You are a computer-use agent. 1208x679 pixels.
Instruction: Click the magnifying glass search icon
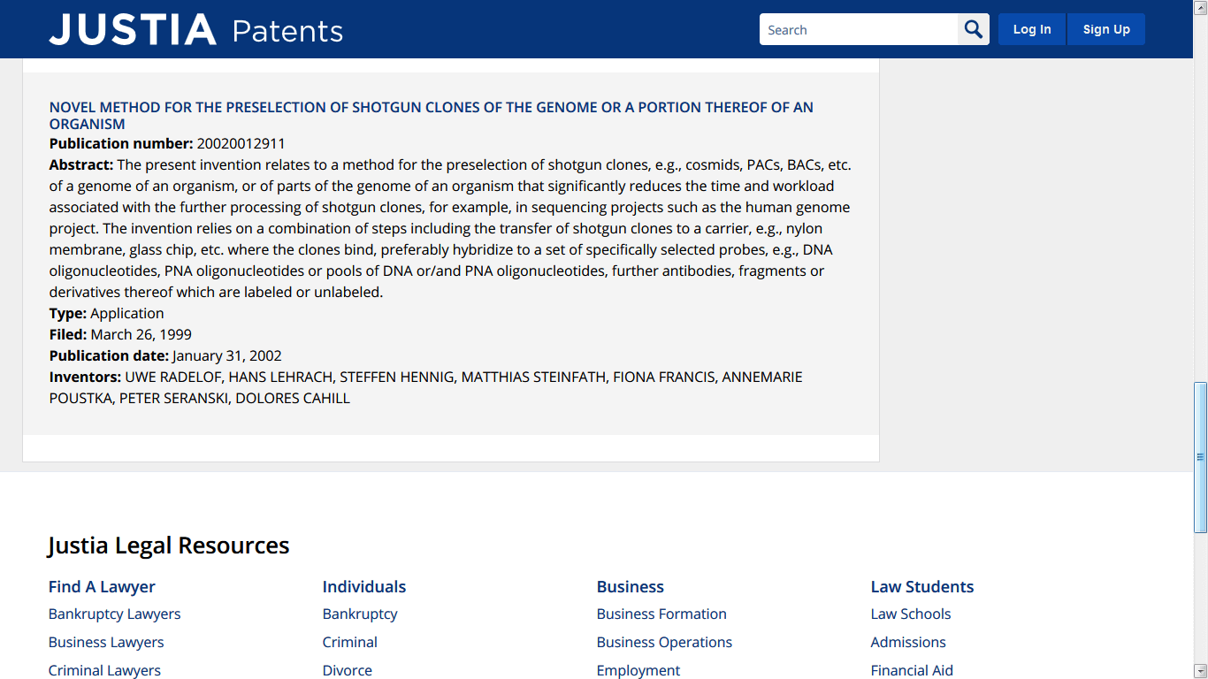click(x=974, y=29)
